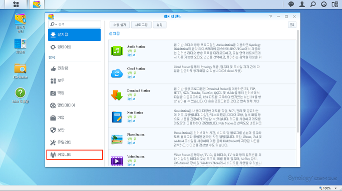
Task: Open feed link under Cloud Station
Action: coord(131,77)
